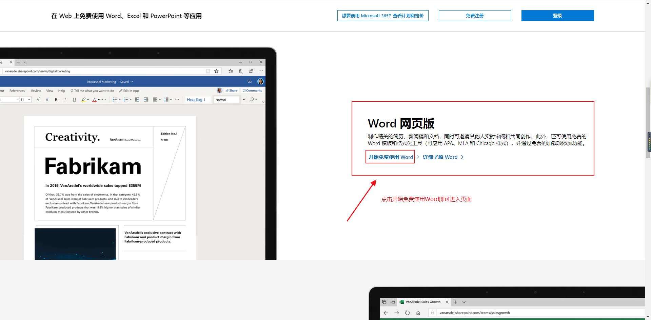Open the Comments pane in Word
651x320 pixels.
252,91
